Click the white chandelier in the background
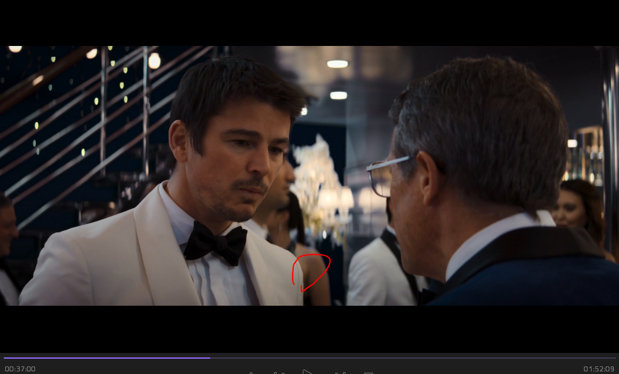Screen dimensions: 619x374 pyautogui.click(x=319, y=179)
